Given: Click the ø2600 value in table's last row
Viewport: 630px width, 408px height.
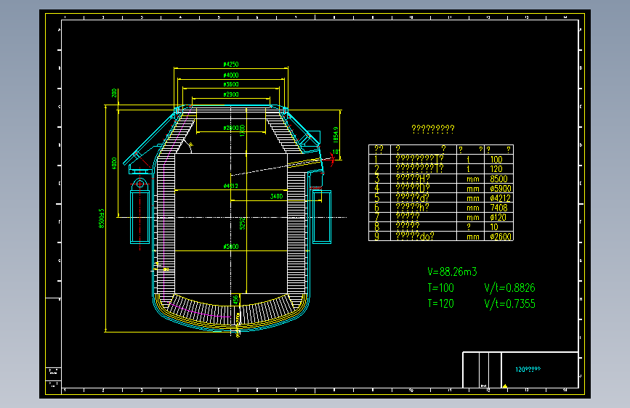Looking at the screenshot, I should pos(501,237).
